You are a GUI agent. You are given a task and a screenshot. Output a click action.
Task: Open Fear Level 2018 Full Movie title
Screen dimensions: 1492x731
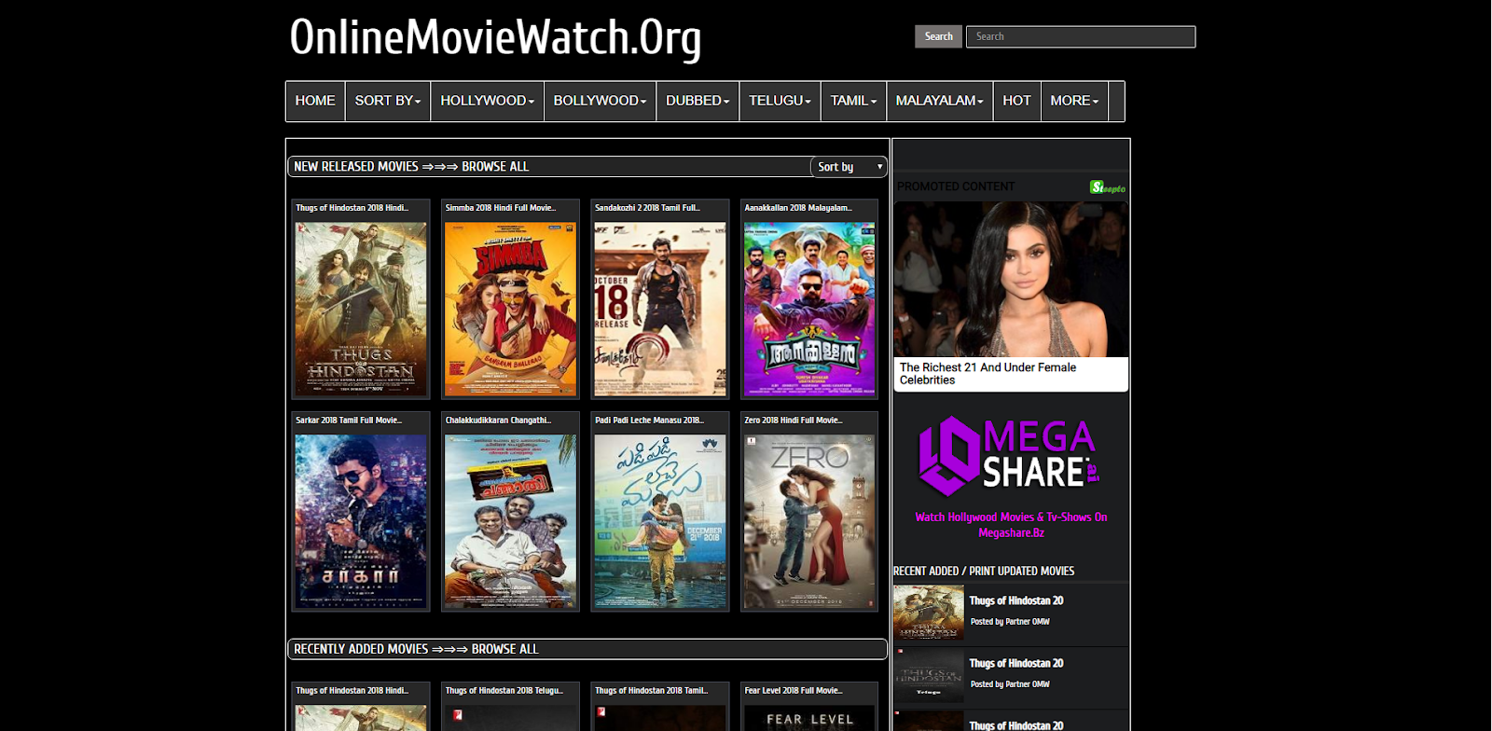[x=794, y=691]
